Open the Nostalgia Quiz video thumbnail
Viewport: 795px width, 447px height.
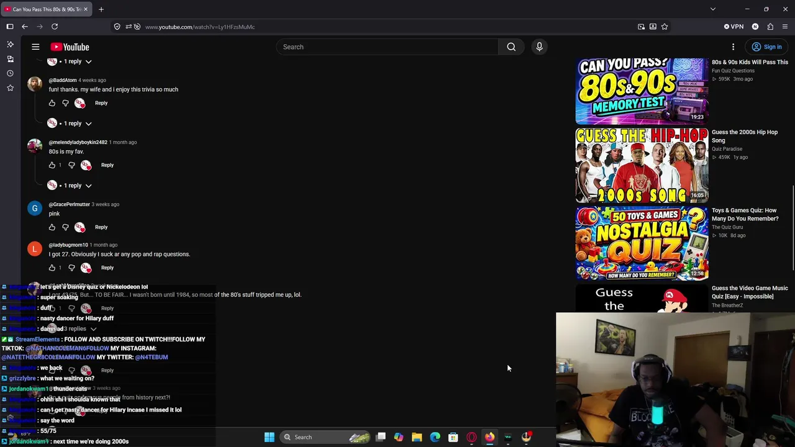(642, 243)
